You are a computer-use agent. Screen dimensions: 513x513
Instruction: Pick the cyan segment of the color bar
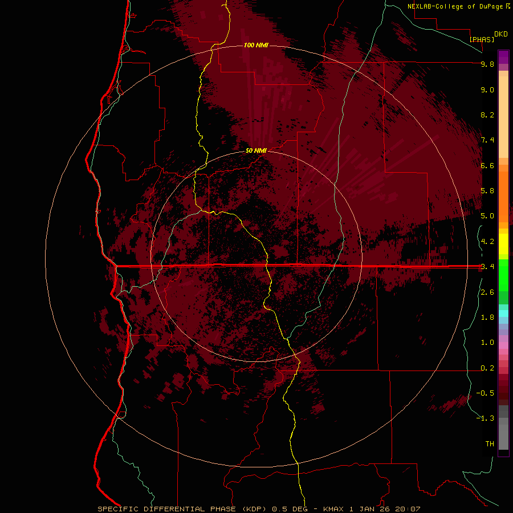pyautogui.click(x=503, y=313)
